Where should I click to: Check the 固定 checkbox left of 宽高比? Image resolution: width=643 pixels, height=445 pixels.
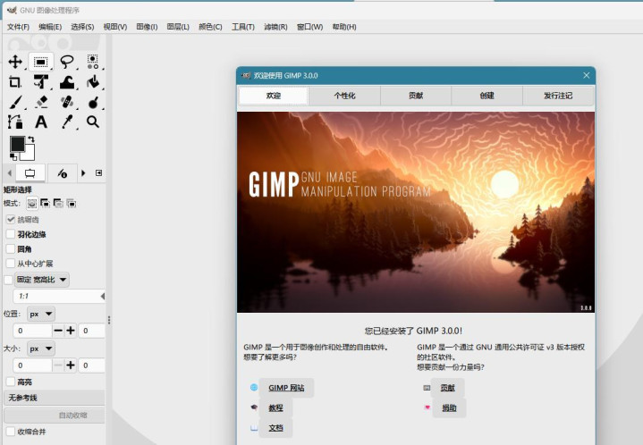pos(8,280)
